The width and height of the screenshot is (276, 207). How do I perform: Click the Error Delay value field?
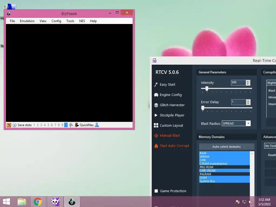(x=239, y=102)
